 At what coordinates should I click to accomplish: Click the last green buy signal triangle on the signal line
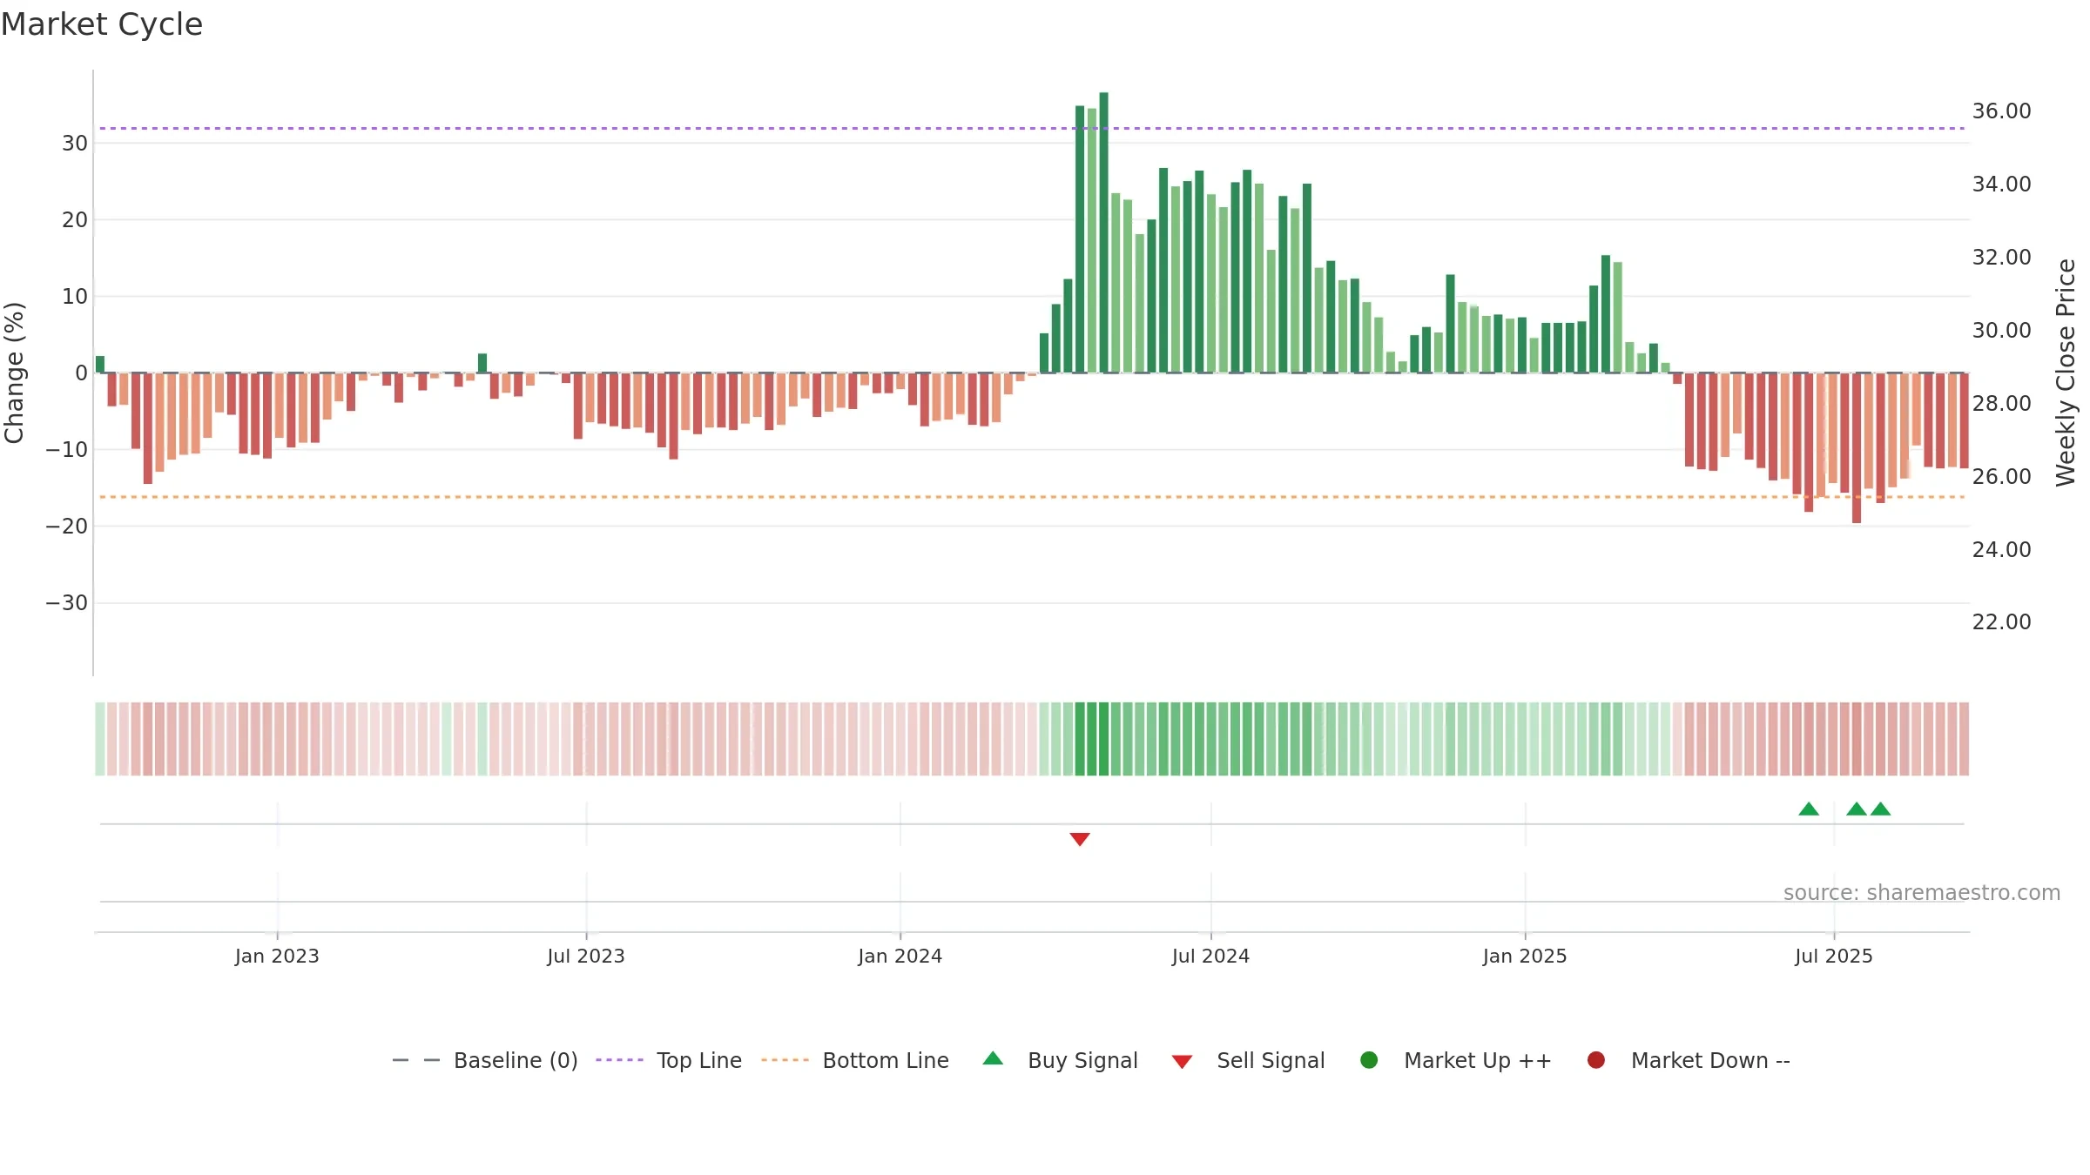[x=1881, y=809]
